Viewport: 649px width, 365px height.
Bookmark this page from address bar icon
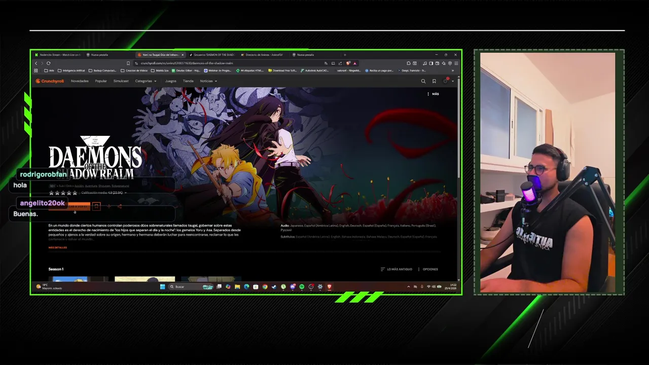pos(128,63)
